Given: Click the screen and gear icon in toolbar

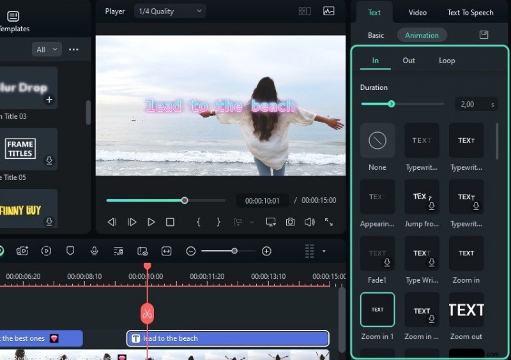Looking at the screenshot, I should [x=142, y=251].
